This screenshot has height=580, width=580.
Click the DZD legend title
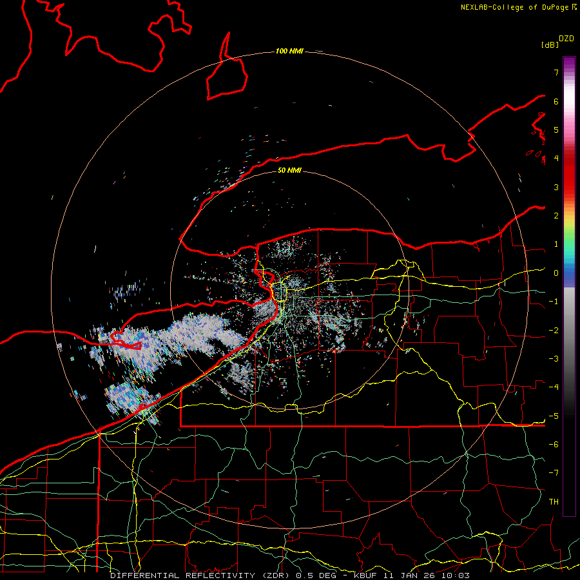pyautogui.click(x=566, y=39)
